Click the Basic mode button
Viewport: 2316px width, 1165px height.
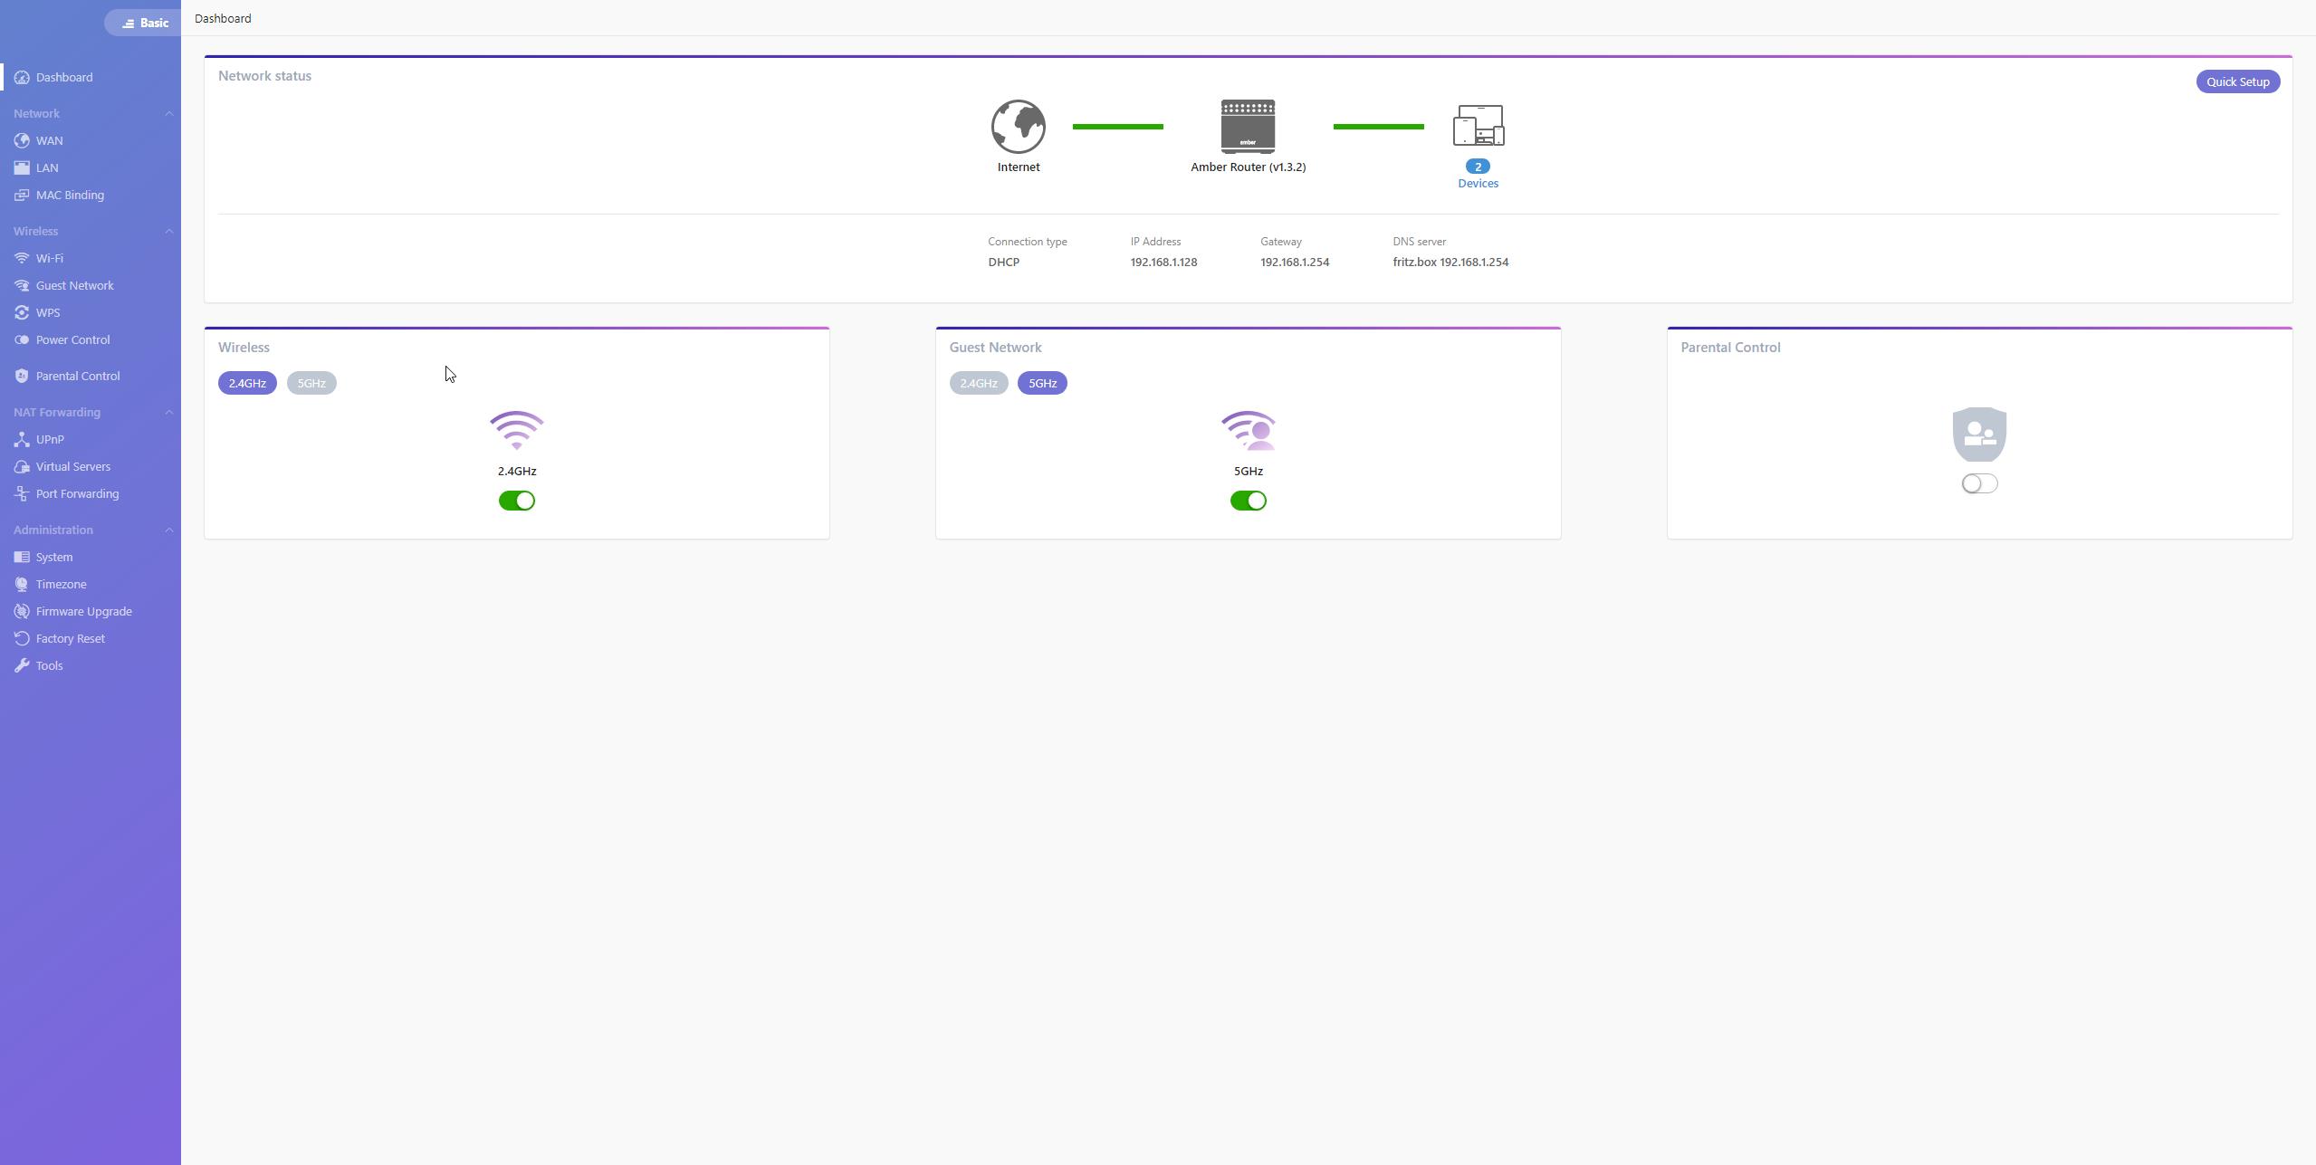144,23
